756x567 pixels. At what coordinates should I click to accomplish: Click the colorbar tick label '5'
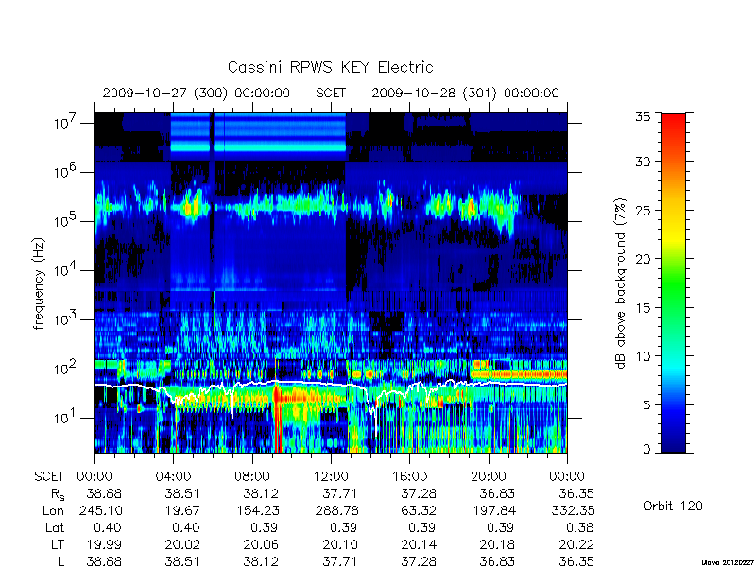point(646,405)
